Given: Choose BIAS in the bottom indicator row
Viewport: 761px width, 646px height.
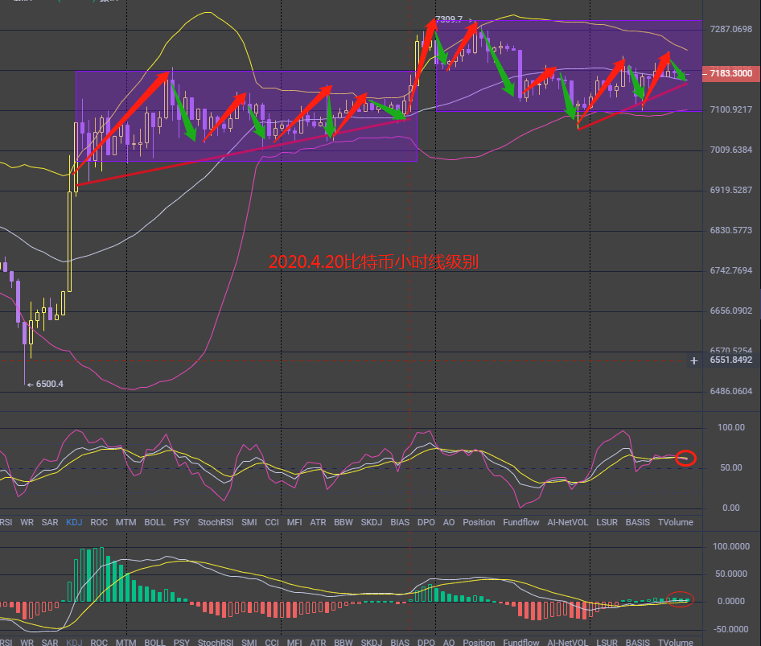Looking at the screenshot, I should (x=399, y=642).
